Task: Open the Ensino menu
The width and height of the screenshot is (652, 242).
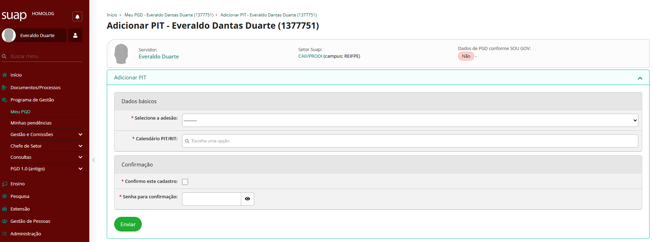Action: [18, 184]
